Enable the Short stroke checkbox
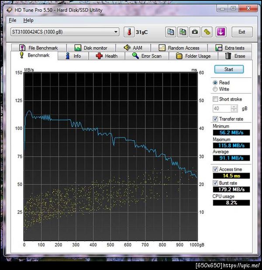Screen dimensions: 262x270 pos(215,99)
